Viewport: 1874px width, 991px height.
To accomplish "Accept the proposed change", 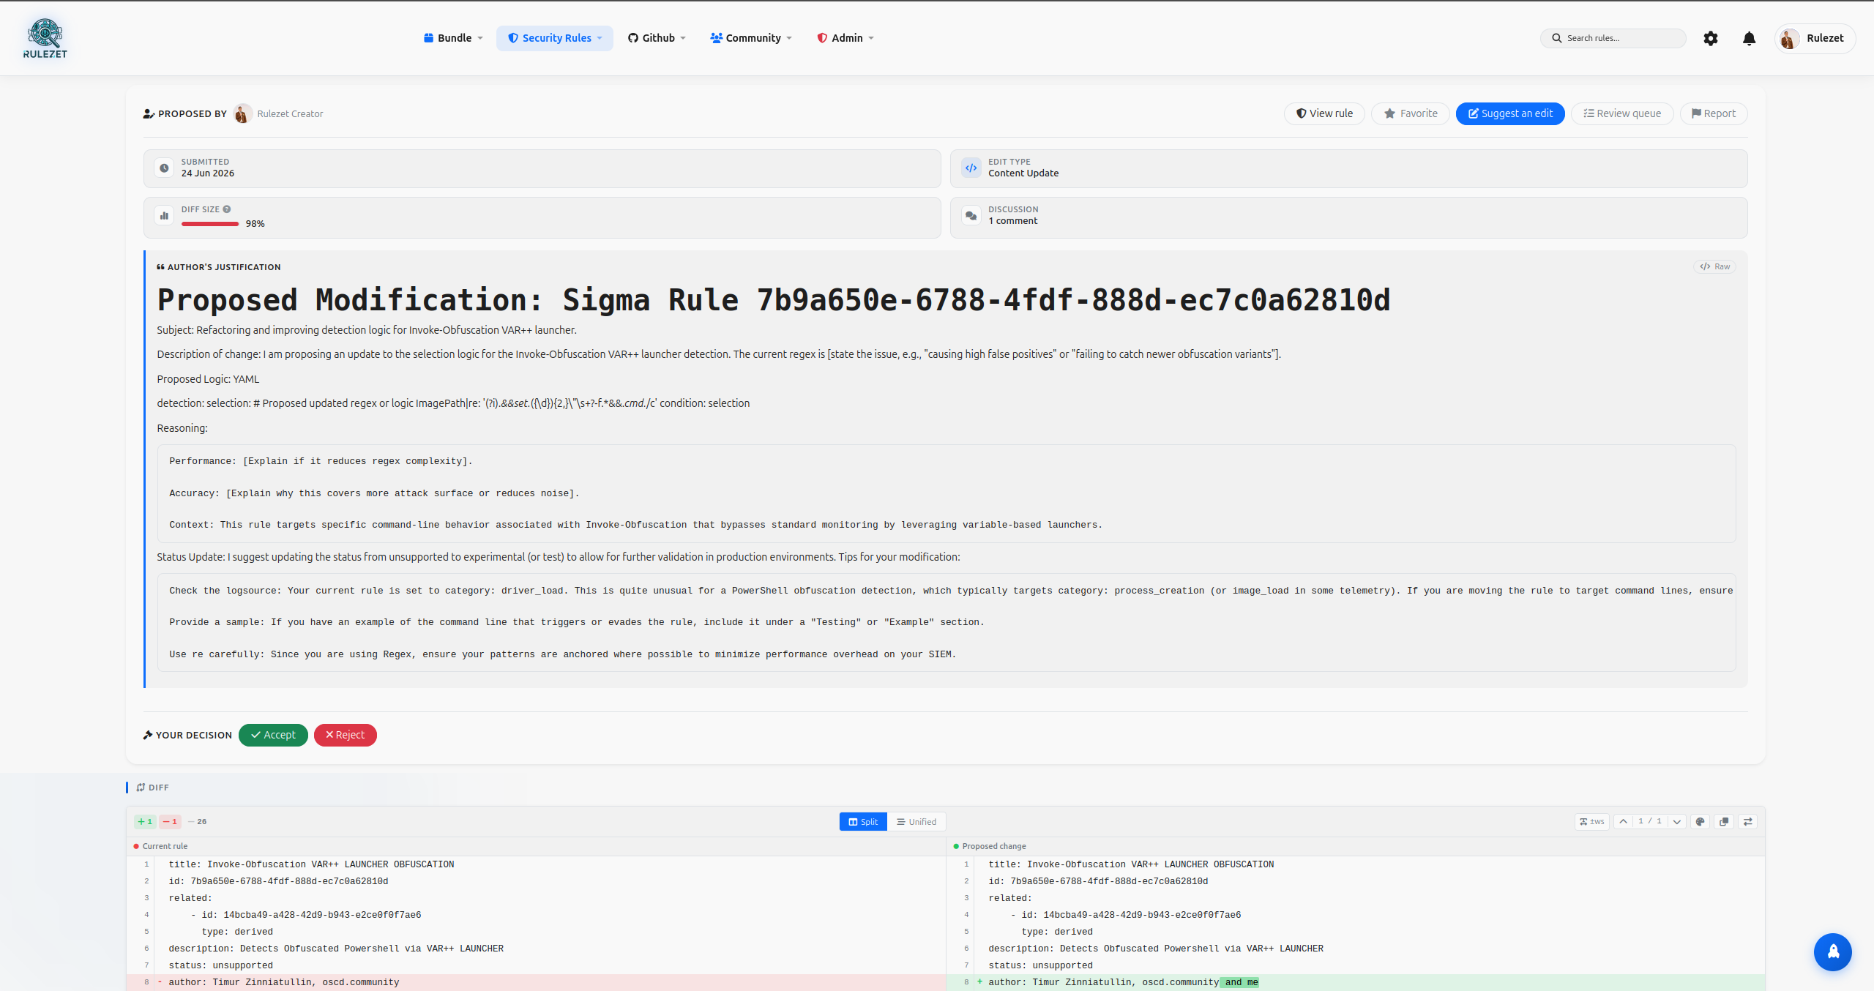I will coord(273,735).
